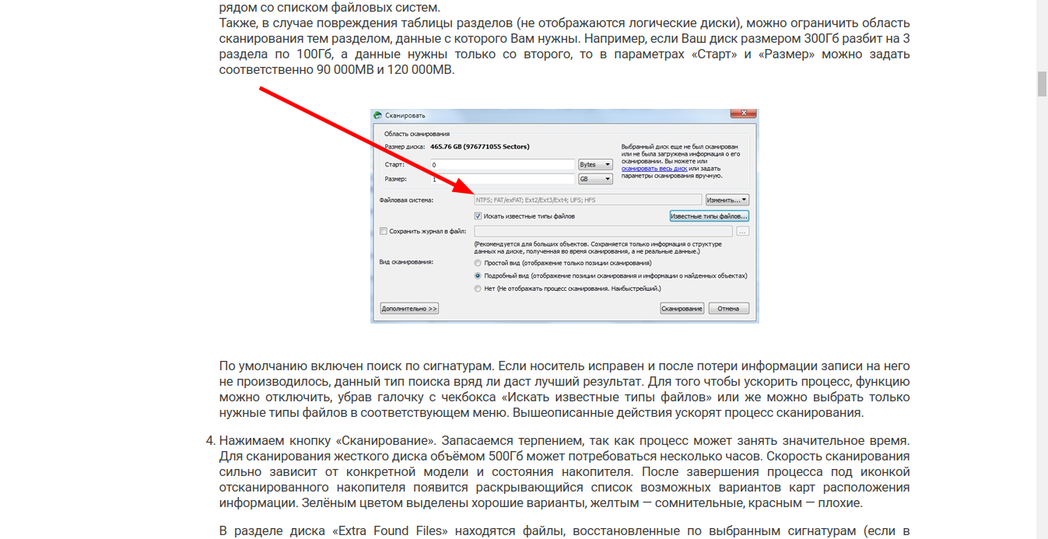Screen dimensions: 1048x539
Task: Close the Сканировать dialog window
Action: [x=743, y=114]
